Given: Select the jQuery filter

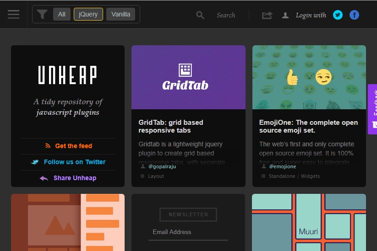Looking at the screenshot, I should tap(88, 14).
